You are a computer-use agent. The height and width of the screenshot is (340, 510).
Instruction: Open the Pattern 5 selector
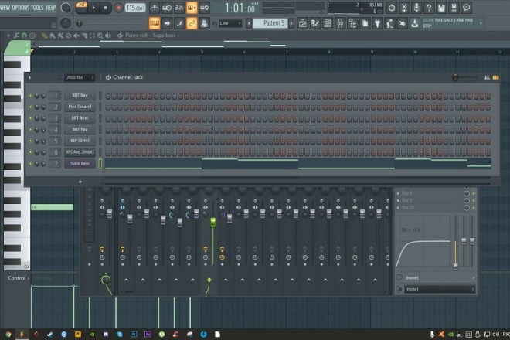(x=270, y=23)
